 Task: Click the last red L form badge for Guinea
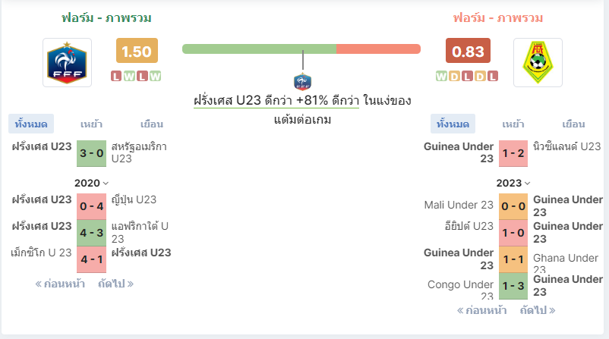493,76
